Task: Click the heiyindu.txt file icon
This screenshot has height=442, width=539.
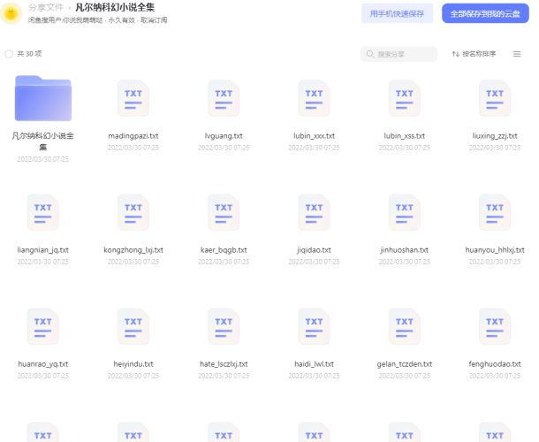Action: (x=133, y=326)
